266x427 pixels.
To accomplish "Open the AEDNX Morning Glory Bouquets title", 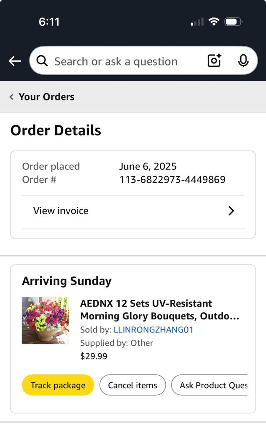I will [159, 309].
